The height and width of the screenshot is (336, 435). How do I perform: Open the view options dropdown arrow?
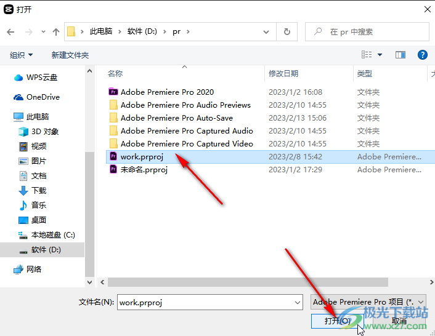tap(380, 55)
